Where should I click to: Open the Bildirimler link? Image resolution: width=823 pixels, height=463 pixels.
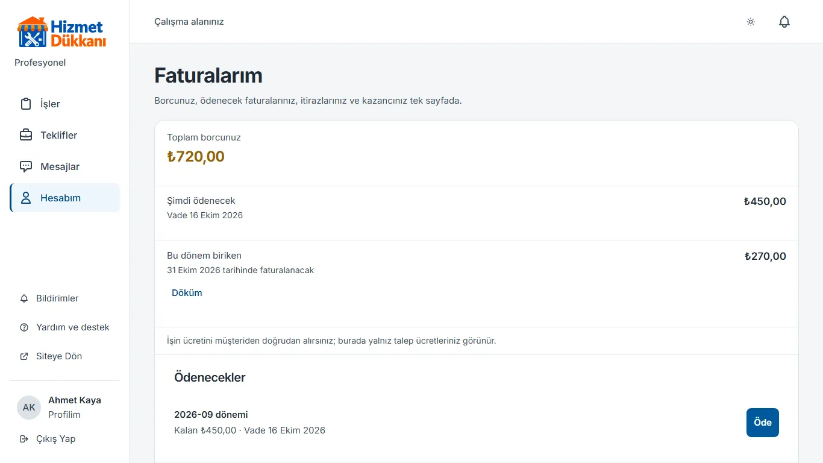65,298
